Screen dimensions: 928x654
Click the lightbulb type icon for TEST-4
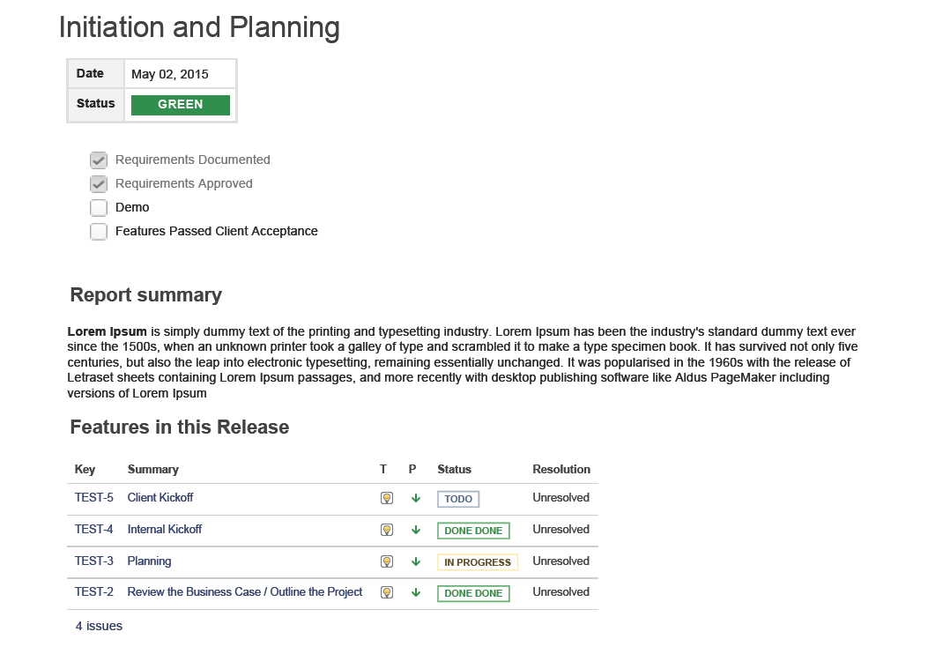(386, 530)
